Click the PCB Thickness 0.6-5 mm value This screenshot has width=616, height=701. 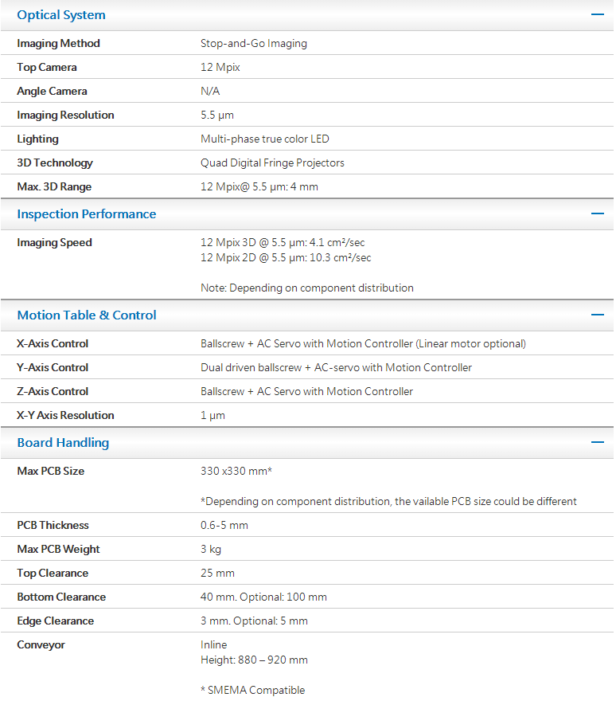224,525
